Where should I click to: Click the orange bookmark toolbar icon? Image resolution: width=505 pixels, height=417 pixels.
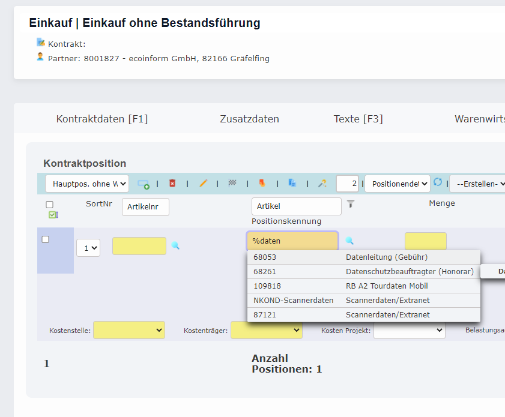tap(262, 183)
